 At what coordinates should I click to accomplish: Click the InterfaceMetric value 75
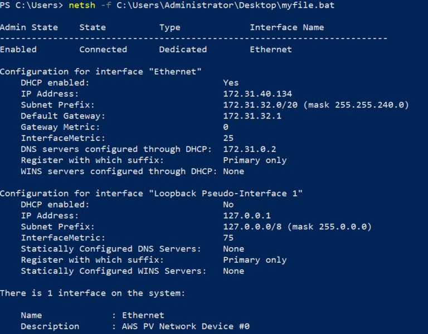[228, 238]
